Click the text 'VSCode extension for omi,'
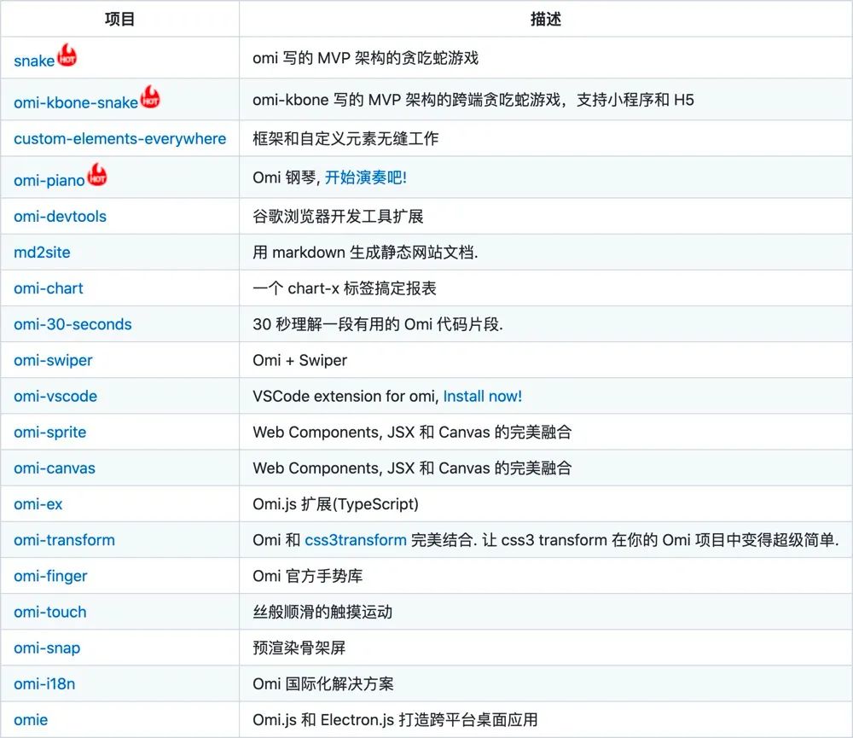Viewport: 853px width, 738px height. (346, 396)
